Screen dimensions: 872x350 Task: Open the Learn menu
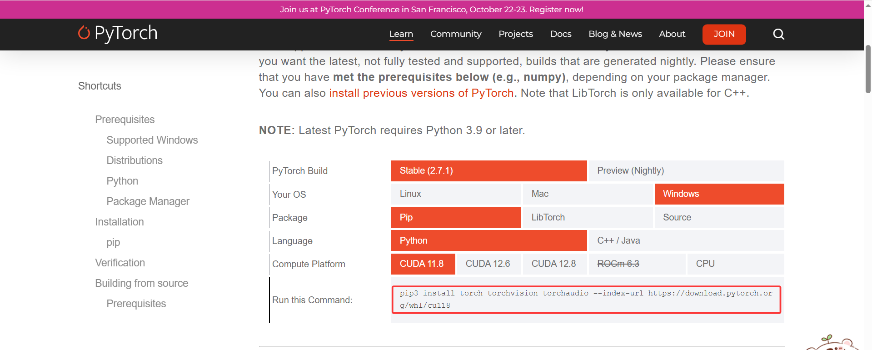click(401, 34)
